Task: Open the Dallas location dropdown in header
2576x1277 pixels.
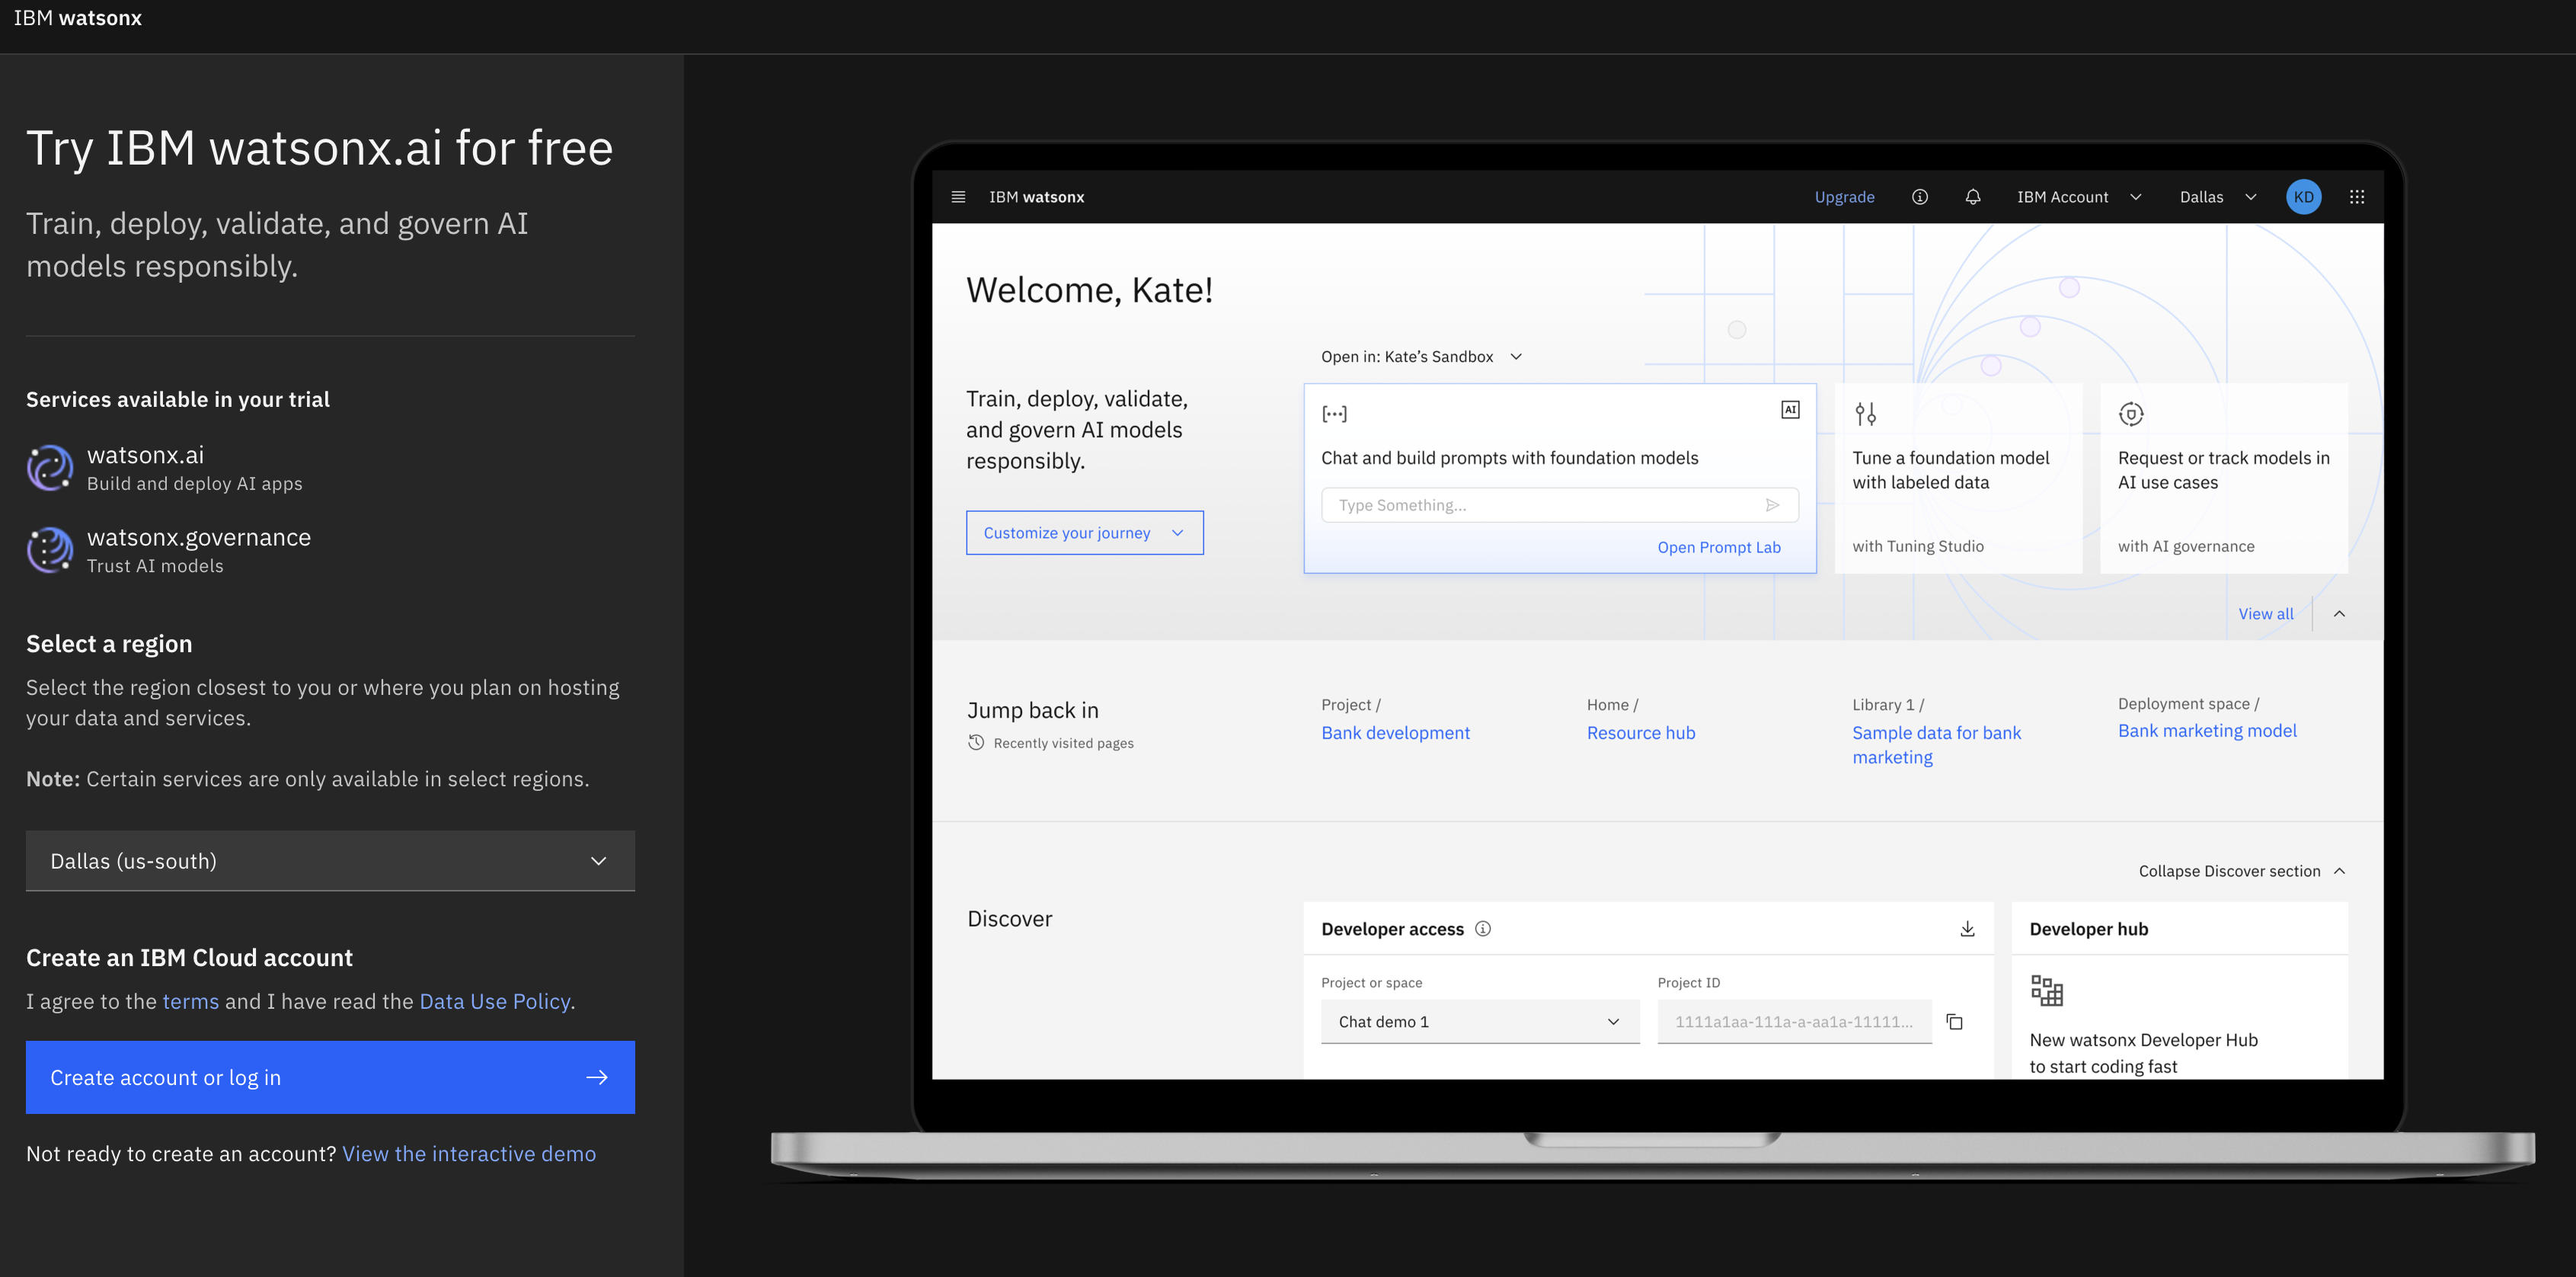Action: (x=2218, y=197)
